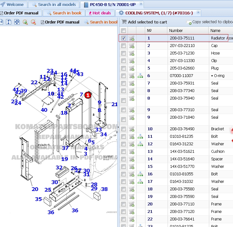Toggle the select-all checkbox in header
Screen dimensions: 233x227
pos(124,31)
